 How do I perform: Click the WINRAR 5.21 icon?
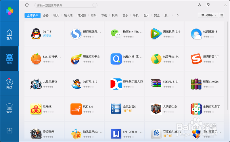(156, 83)
